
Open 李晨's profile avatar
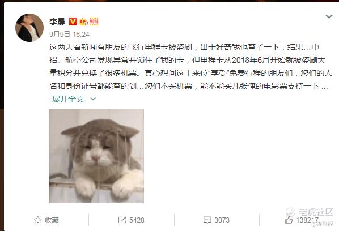point(29,28)
